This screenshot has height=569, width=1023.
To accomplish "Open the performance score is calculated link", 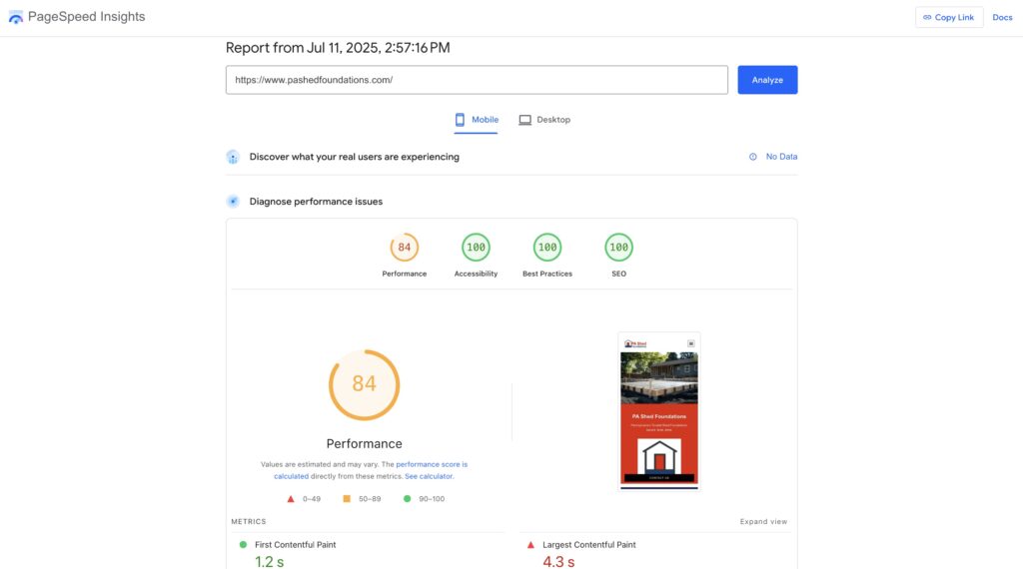I will point(432,465).
